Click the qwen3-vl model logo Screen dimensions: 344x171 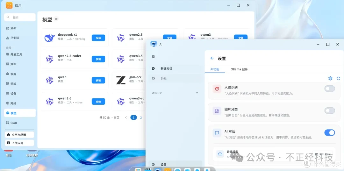[x=121, y=102]
